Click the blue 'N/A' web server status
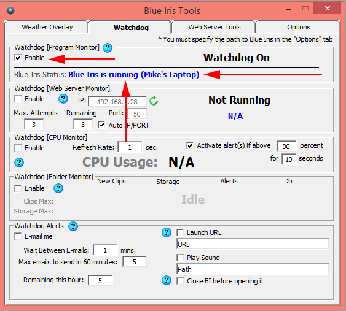 click(235, 117)
